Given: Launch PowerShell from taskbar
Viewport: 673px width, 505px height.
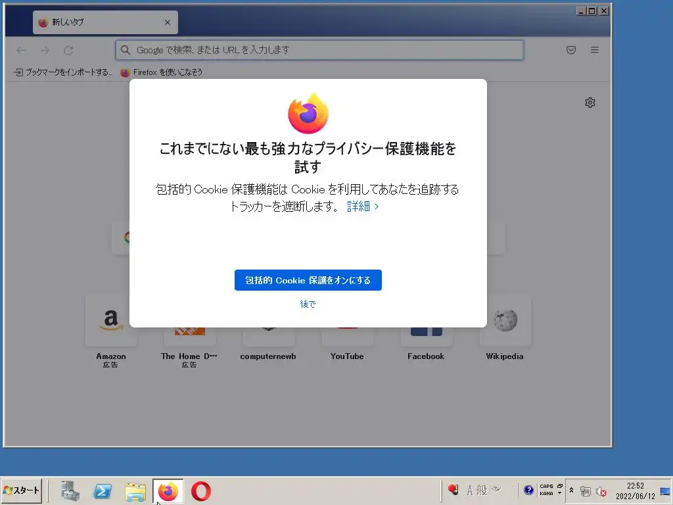Looking at the screenshot, I should pyautogui.click(x=103, y=491).
